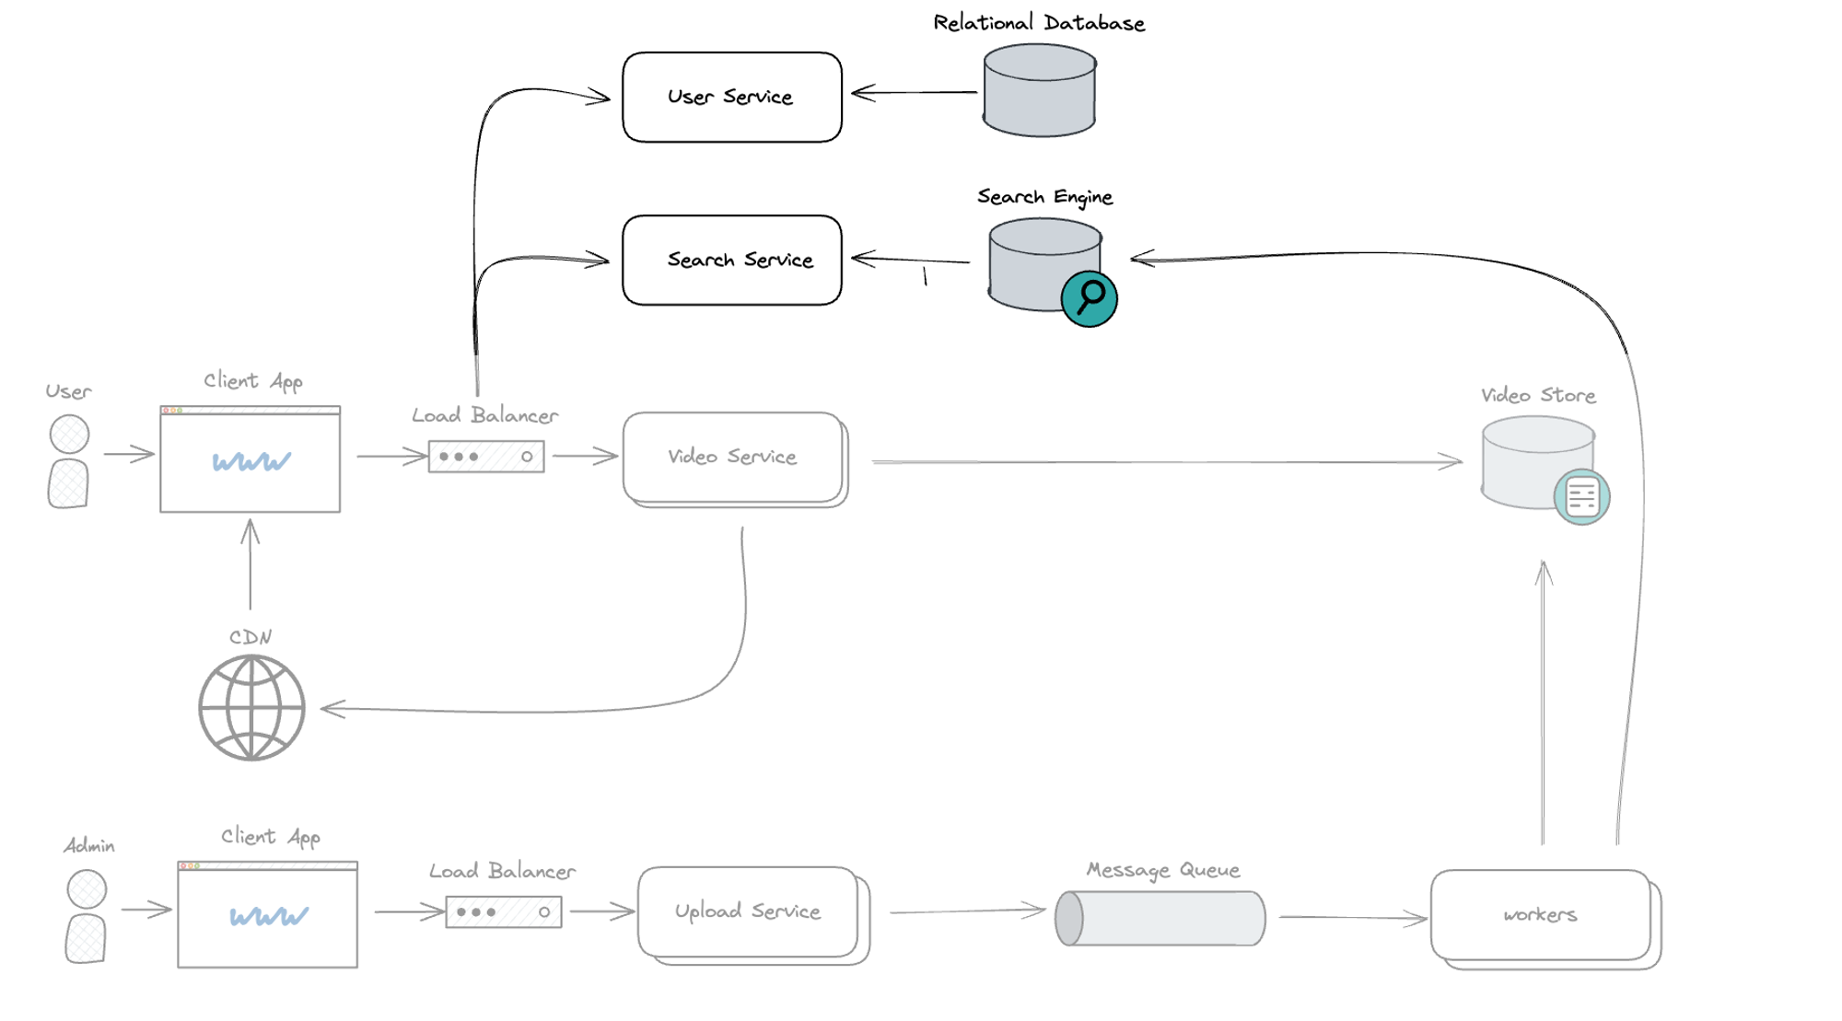Screen dimensions: 1842x1021
Task: Click the Relational Database cylinder
Action: click(x=1039, y=90)
